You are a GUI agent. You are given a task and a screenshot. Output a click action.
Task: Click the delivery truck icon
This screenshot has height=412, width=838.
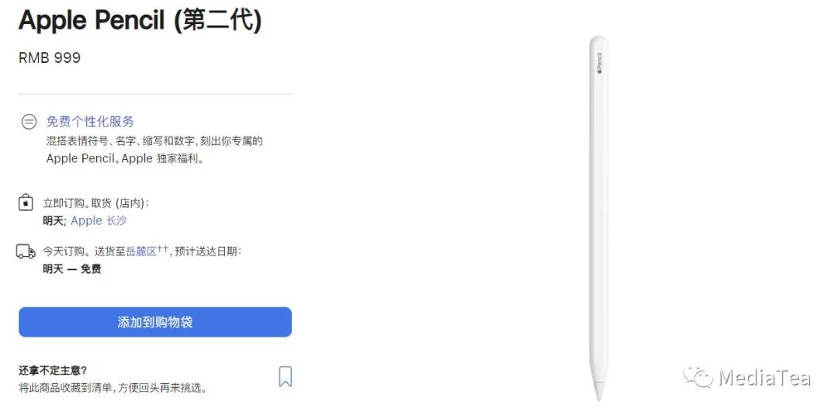pyautogui.click(x=26, y=251)
